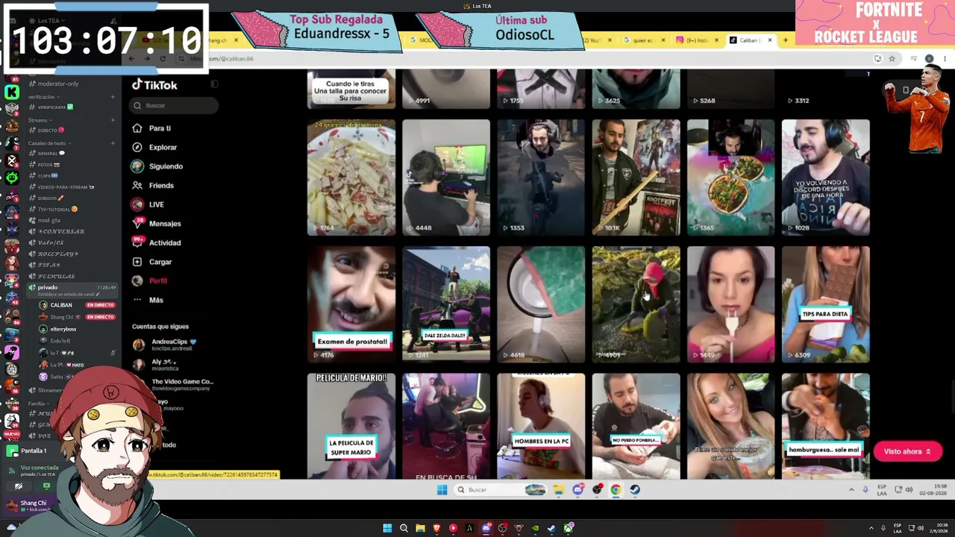The width and height of the screenshot is (955, 537).
Task: Collapse the Familia category in Discord
Action: coord(37,403)
